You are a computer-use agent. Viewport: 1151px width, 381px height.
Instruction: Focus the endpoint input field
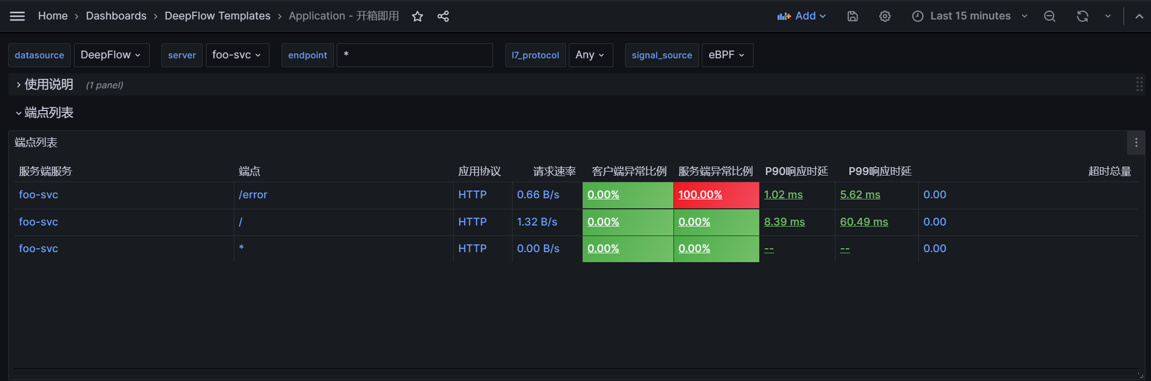(x=415, y=55)
